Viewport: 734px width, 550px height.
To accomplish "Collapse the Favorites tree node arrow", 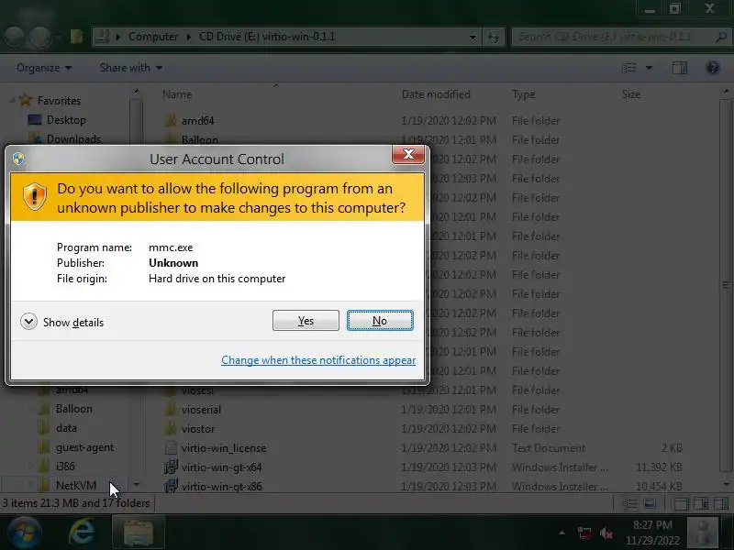I will [12, 100].
